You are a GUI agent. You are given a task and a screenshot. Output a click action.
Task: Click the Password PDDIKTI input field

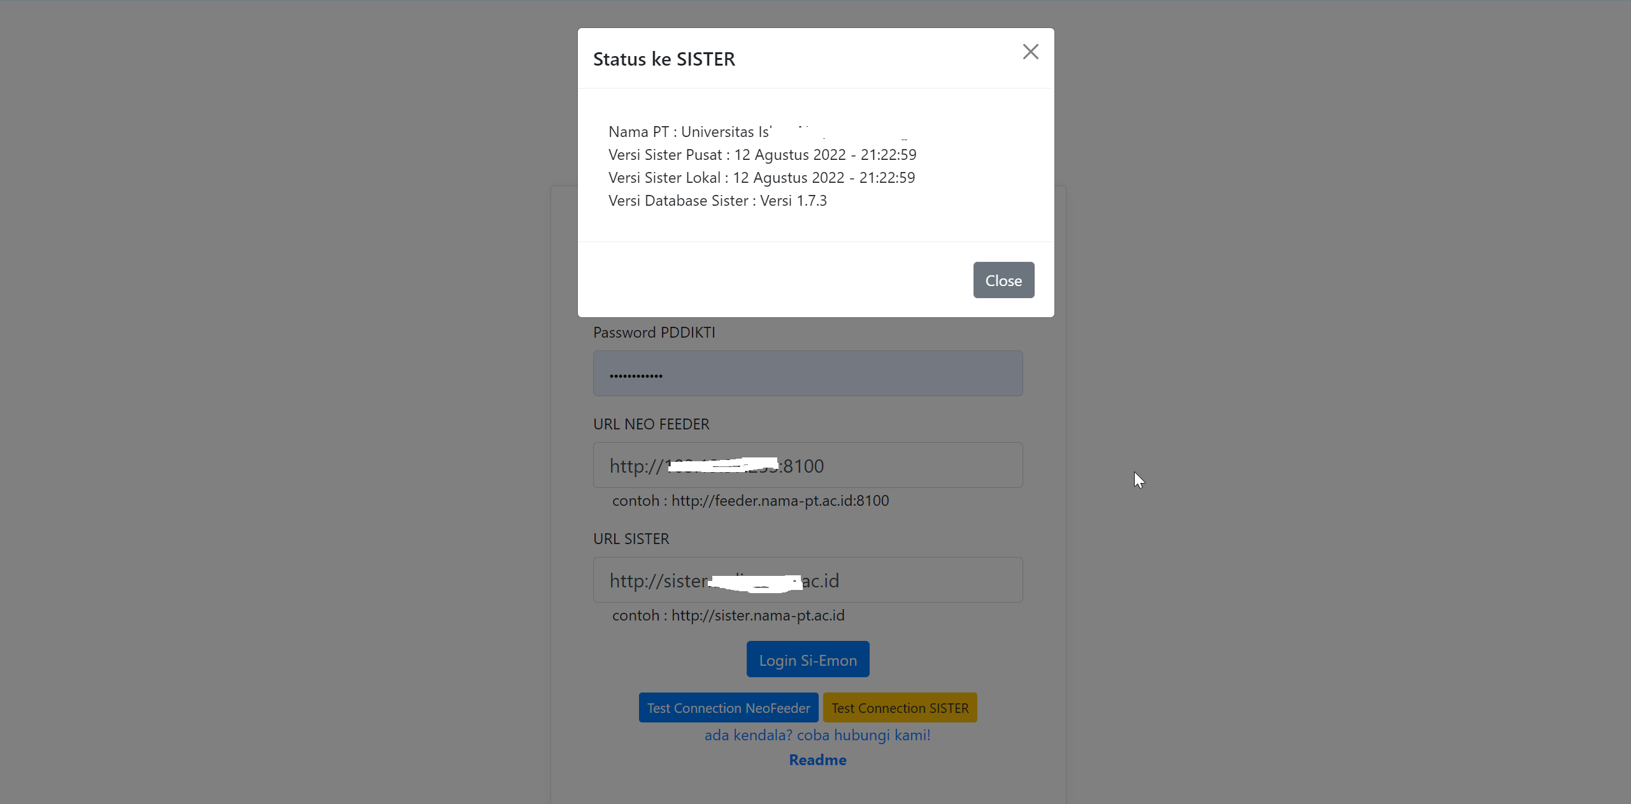(807, 373)
